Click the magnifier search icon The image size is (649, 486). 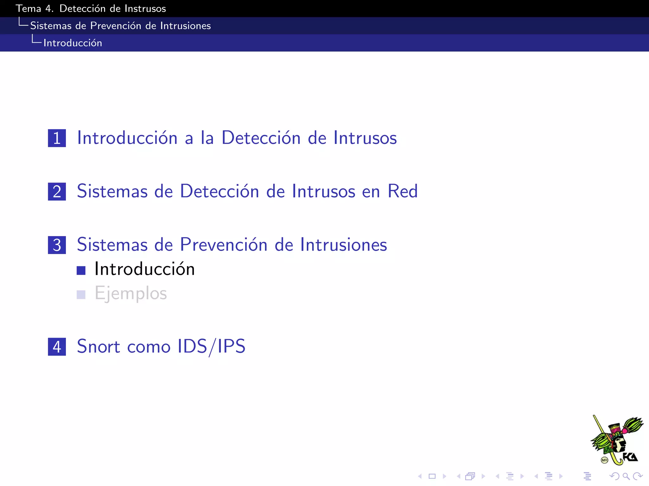pos(626,476)
